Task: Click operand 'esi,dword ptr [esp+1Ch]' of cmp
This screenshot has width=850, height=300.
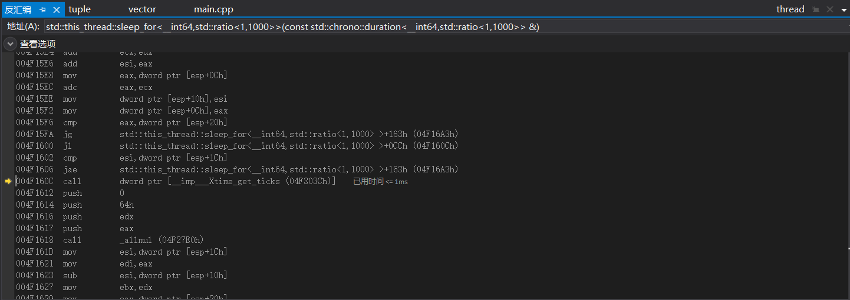Action: (x=173, y=158)
